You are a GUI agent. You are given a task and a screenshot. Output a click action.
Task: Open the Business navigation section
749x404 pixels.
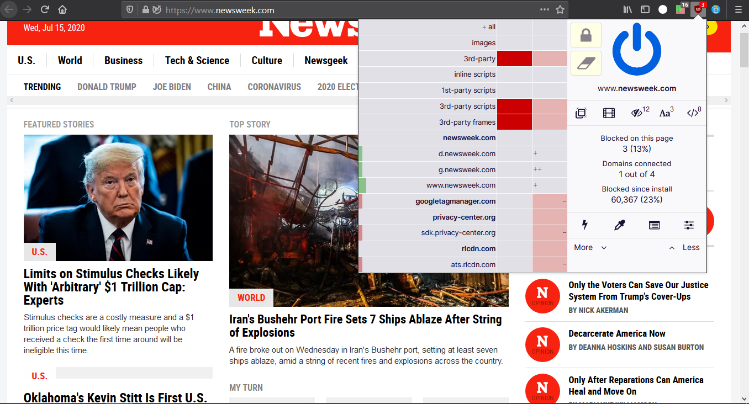(x=124, y=61)
